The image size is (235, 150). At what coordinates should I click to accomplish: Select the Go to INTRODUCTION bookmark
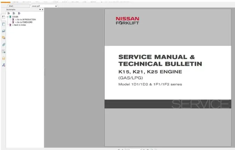coord(26,20)
